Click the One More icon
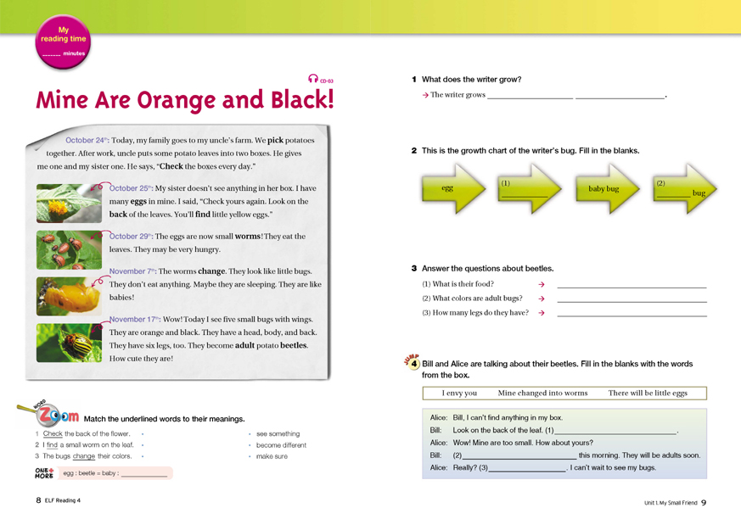 44,472
